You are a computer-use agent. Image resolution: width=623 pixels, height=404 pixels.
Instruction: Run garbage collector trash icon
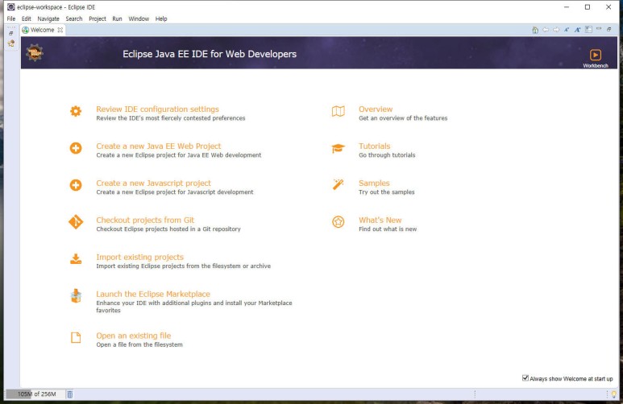pyautogui.click(x=70, y=394)
